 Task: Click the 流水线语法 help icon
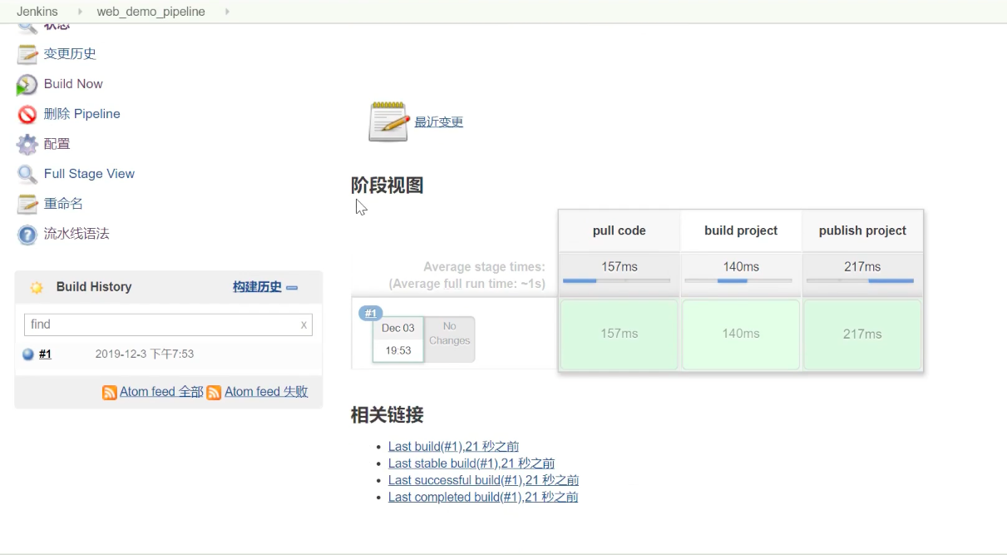pos(27,235)
